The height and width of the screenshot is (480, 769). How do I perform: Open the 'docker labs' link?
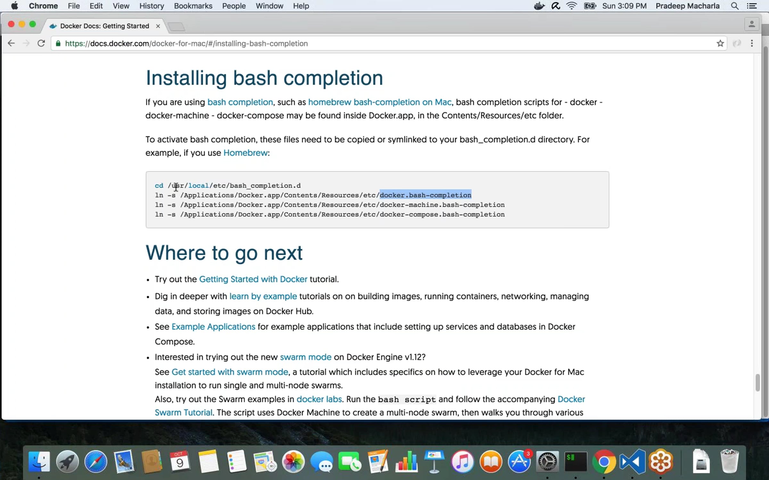319,399
